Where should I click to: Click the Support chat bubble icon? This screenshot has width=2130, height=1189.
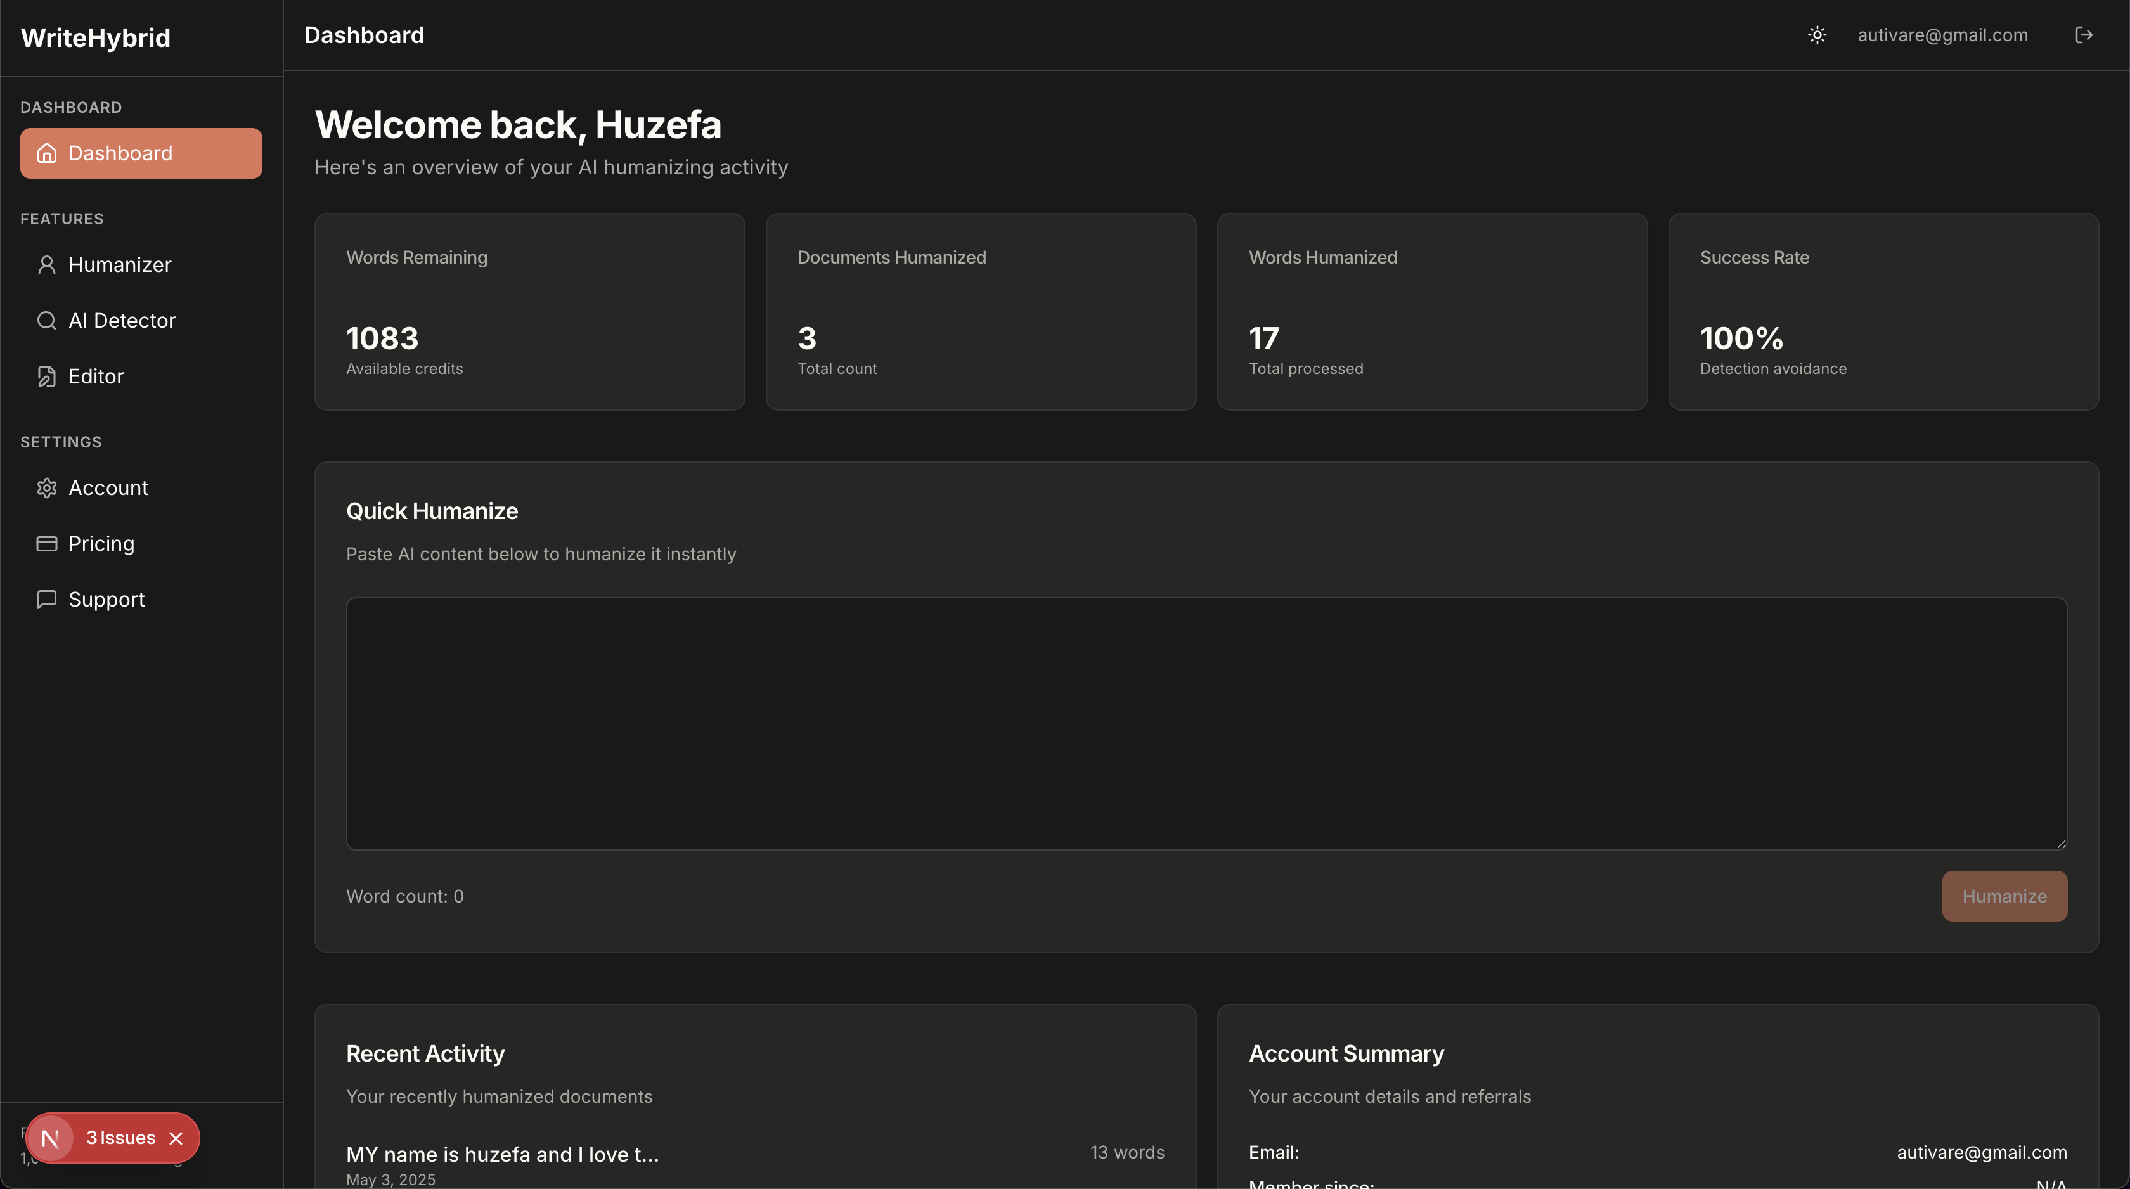tap(47, 599)
